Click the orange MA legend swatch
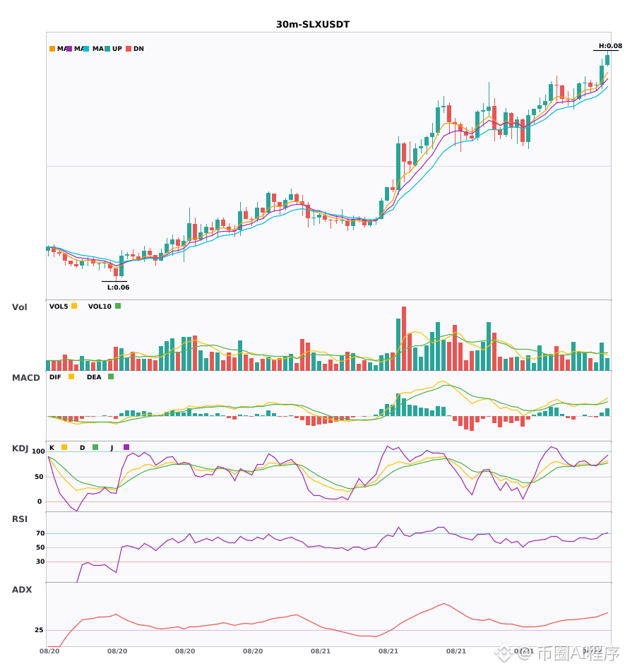The image size is (625, 671). click(x=52, y=49)
